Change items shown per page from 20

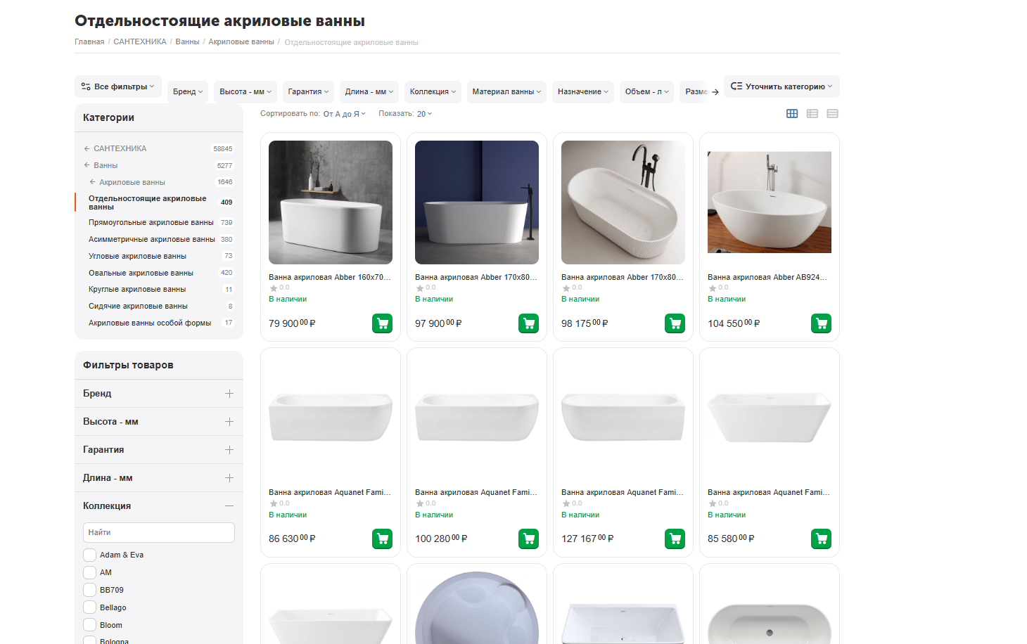click(x=424, y=114)
